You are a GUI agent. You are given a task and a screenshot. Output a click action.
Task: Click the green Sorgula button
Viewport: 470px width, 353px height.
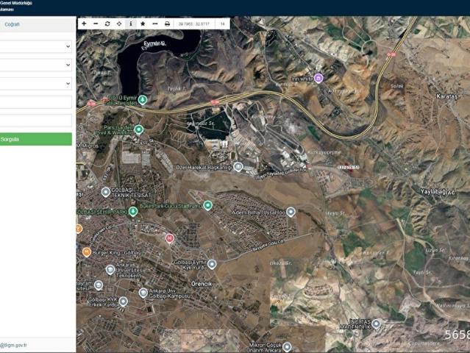tap(36, 139)
